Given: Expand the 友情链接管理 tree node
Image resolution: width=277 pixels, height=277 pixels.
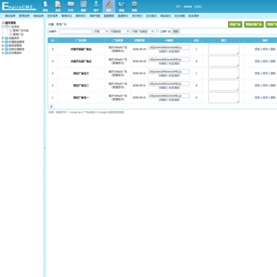Looking at the screenshot, I should pos(3,41).
